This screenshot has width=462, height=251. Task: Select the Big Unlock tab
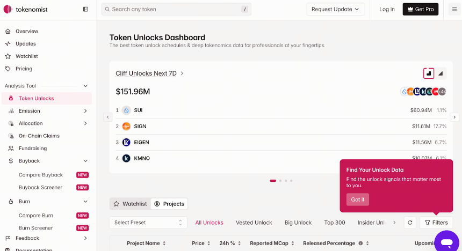pos(298,223)
